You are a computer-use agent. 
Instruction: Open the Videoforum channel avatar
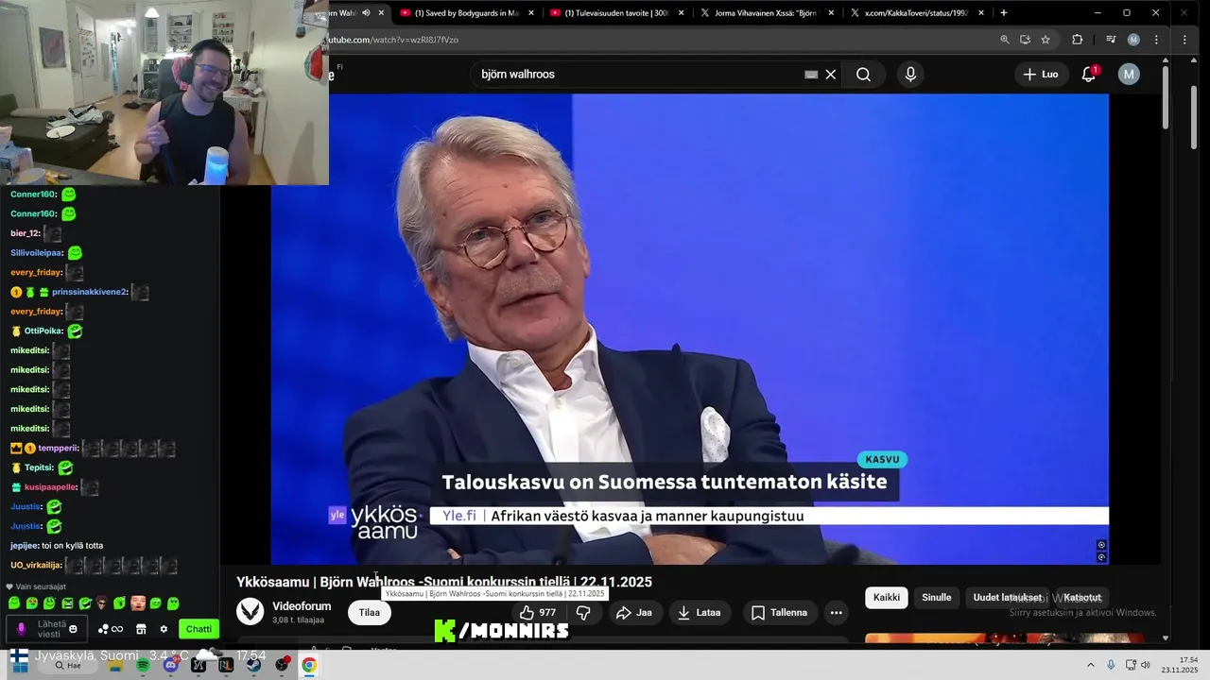tap(251, 612)
